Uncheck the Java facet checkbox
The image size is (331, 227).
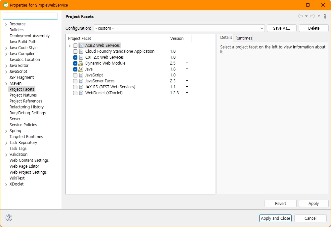click(x=75, y=69)
